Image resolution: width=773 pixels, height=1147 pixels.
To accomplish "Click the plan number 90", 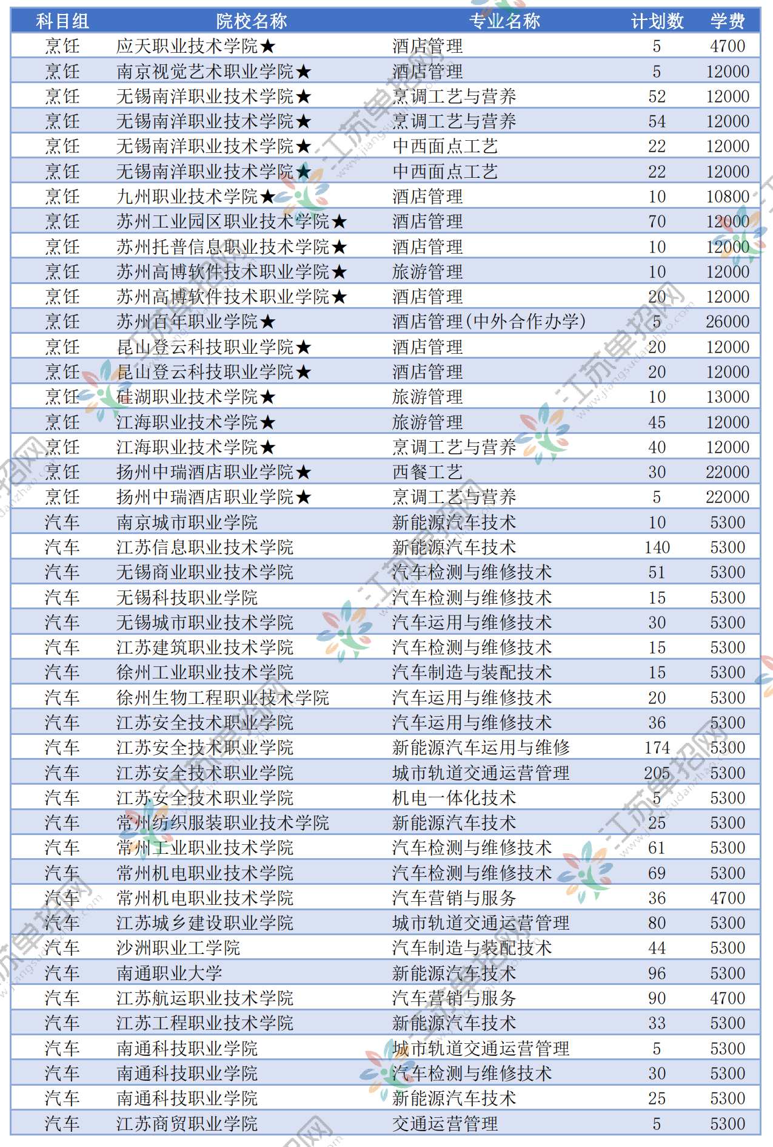I will tap(657, 998).
